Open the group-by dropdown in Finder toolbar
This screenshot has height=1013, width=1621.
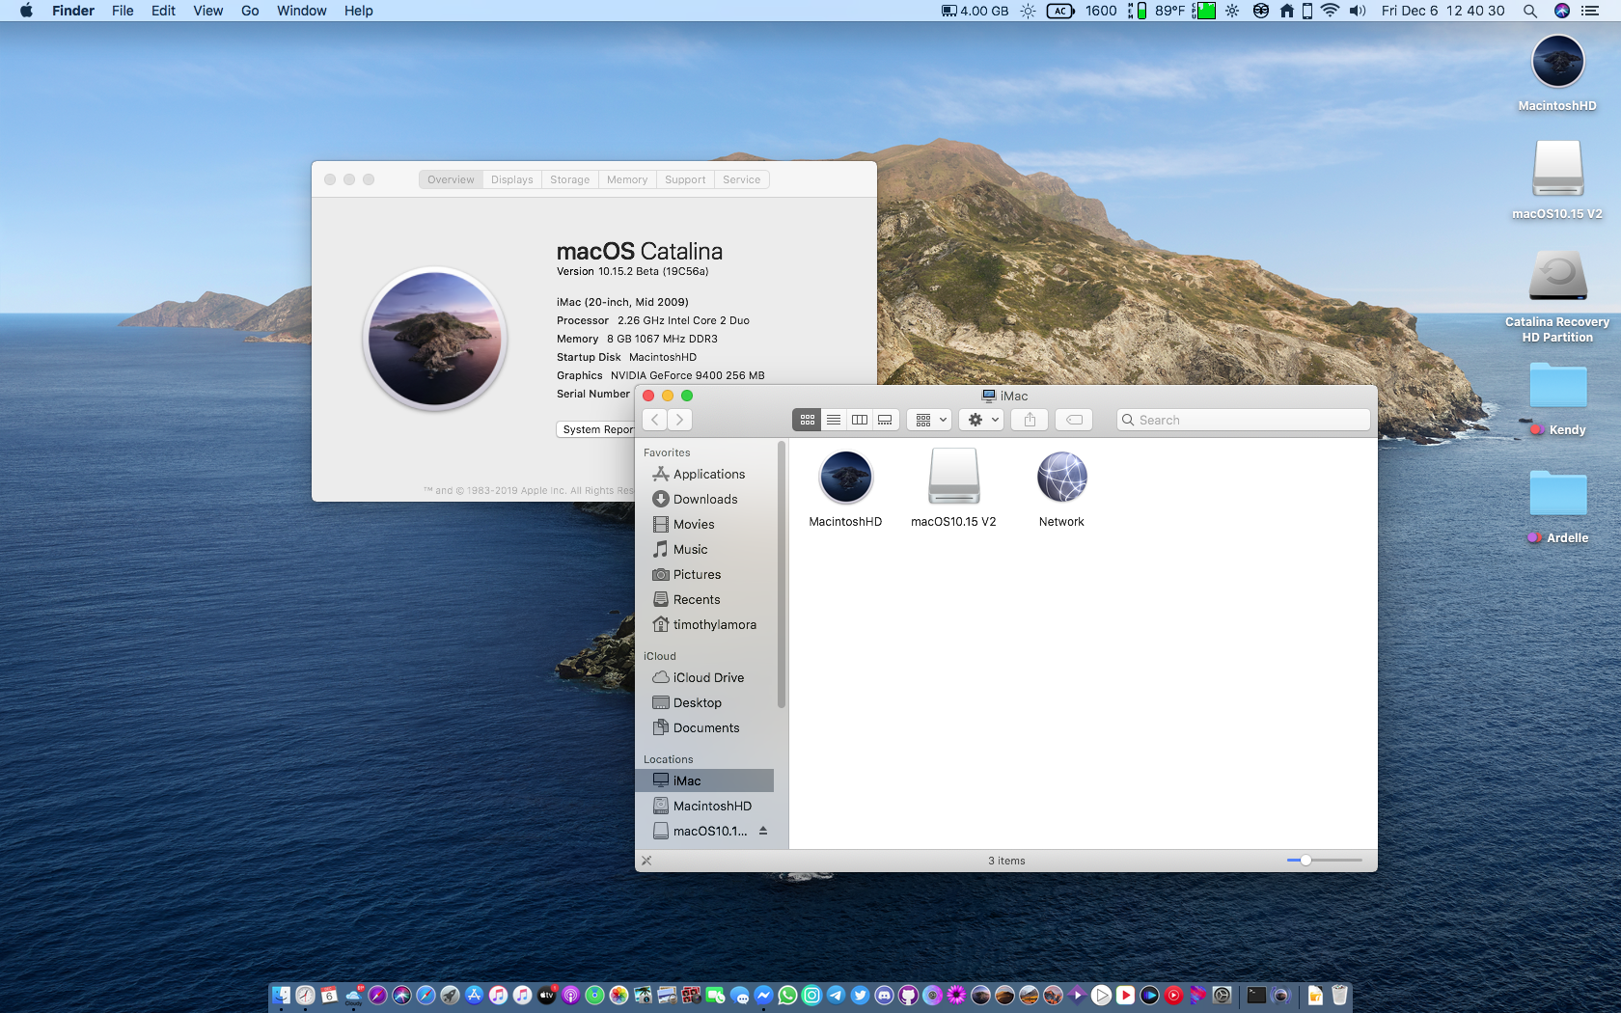929,420
